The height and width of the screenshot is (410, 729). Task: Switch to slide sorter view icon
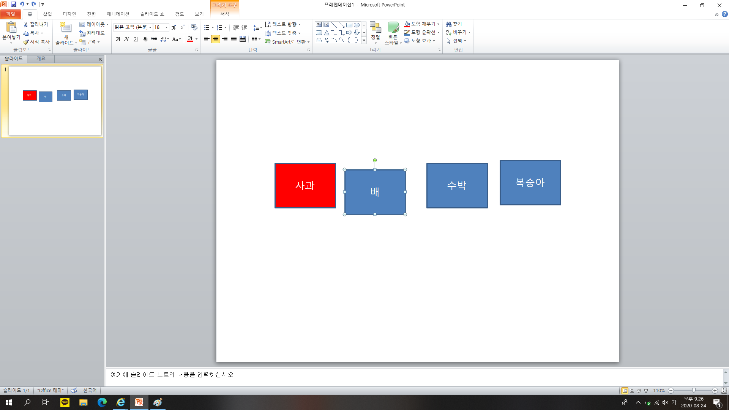[632, 391]
